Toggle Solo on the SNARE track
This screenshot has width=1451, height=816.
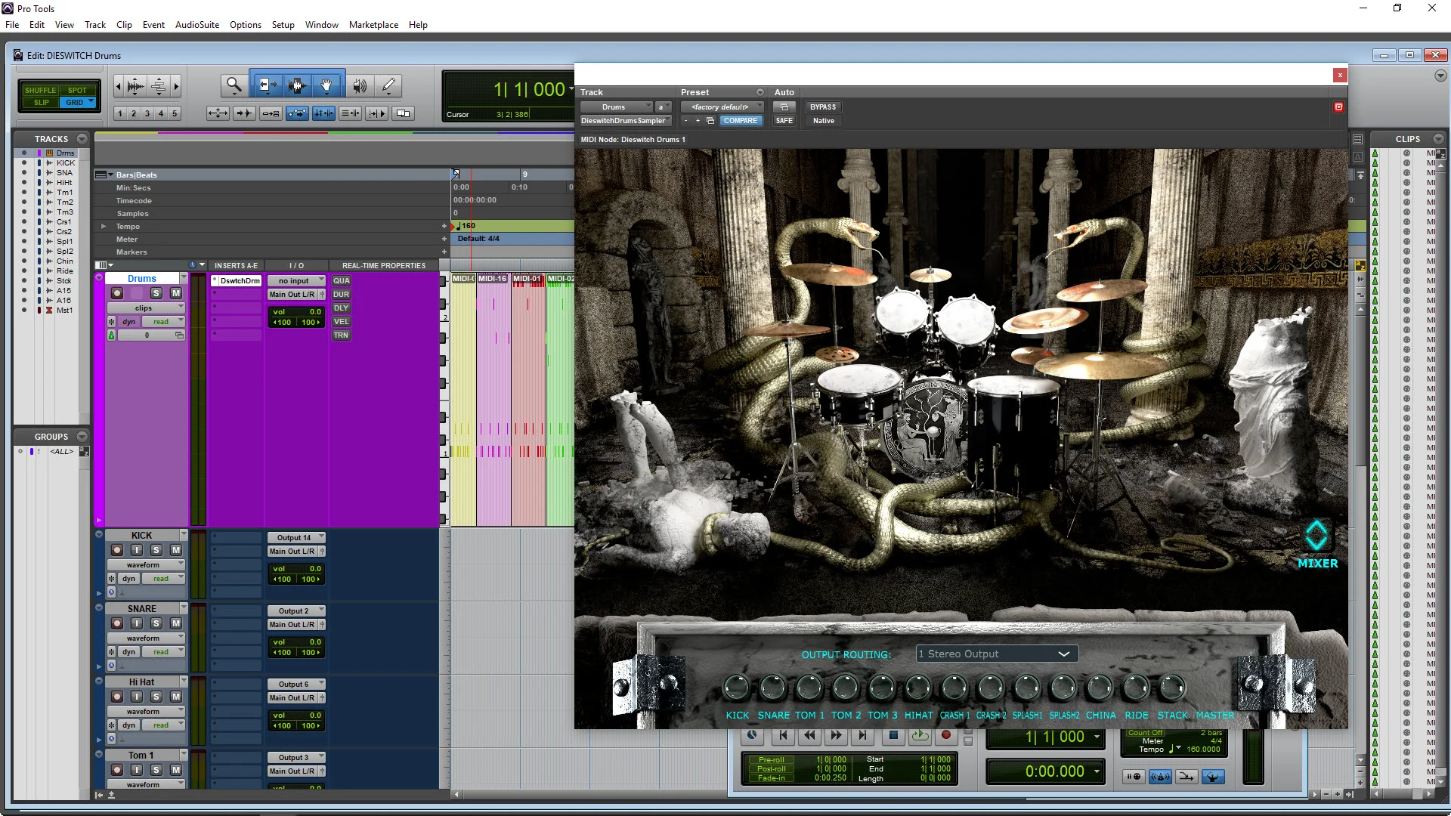(x=156, y=623)
